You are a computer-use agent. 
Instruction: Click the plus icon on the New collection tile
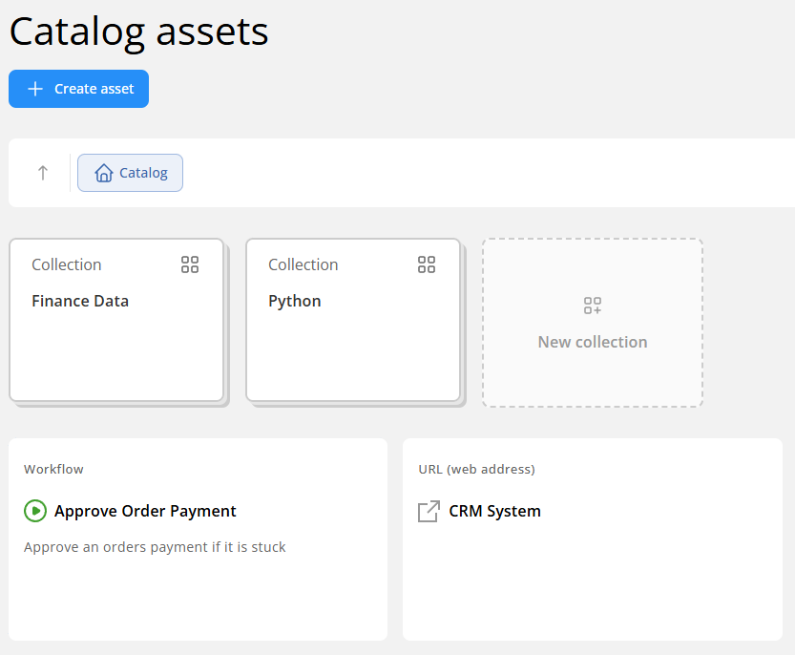coord(593,306)
